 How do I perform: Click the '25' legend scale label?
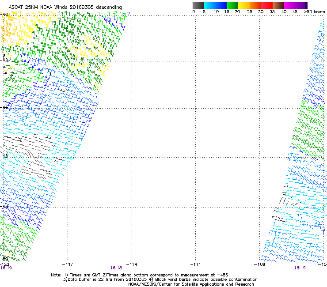click(x=250, y=12)
